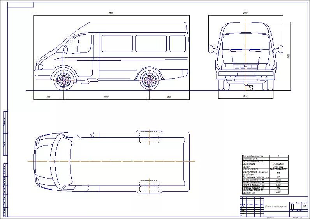Click the vertical height dimension beside the front view

tap(289, 56)
